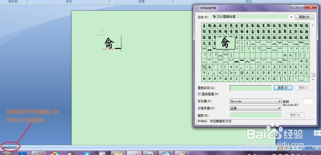Screen dimensions: 321x155
Task: Open Font group dialog launcher (字体)
Action: click(x=109, y=1)
